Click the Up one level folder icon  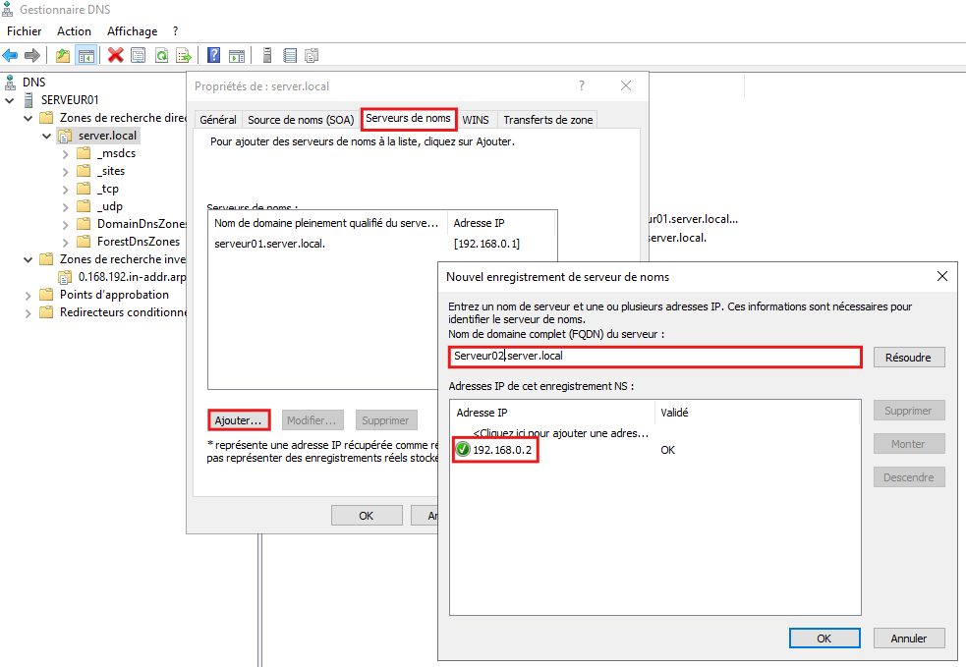click(63, 56)
